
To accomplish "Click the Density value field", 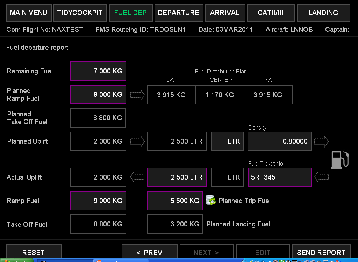I will [x=279, y=141].
